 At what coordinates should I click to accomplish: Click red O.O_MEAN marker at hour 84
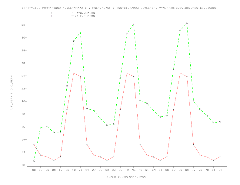(x=220, y=157)
